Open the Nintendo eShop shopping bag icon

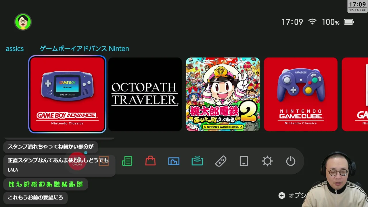[x=150, y=161]
